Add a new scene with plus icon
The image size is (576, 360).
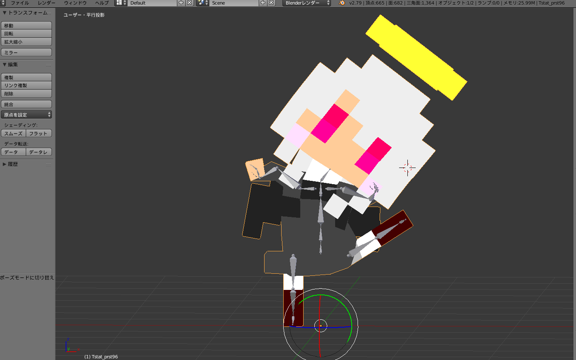click(263, 3)
